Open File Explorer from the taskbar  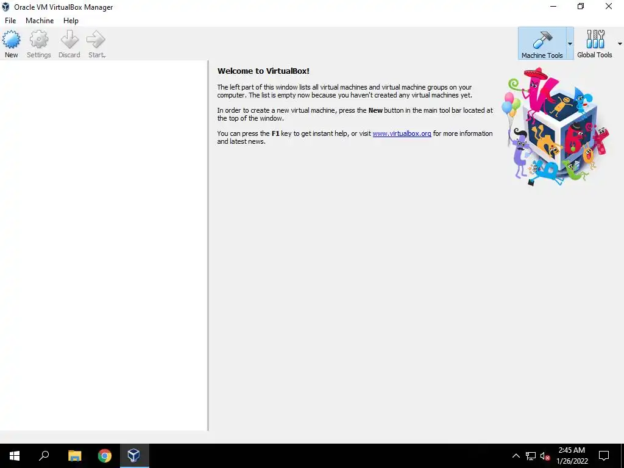[x=74, y=456]
